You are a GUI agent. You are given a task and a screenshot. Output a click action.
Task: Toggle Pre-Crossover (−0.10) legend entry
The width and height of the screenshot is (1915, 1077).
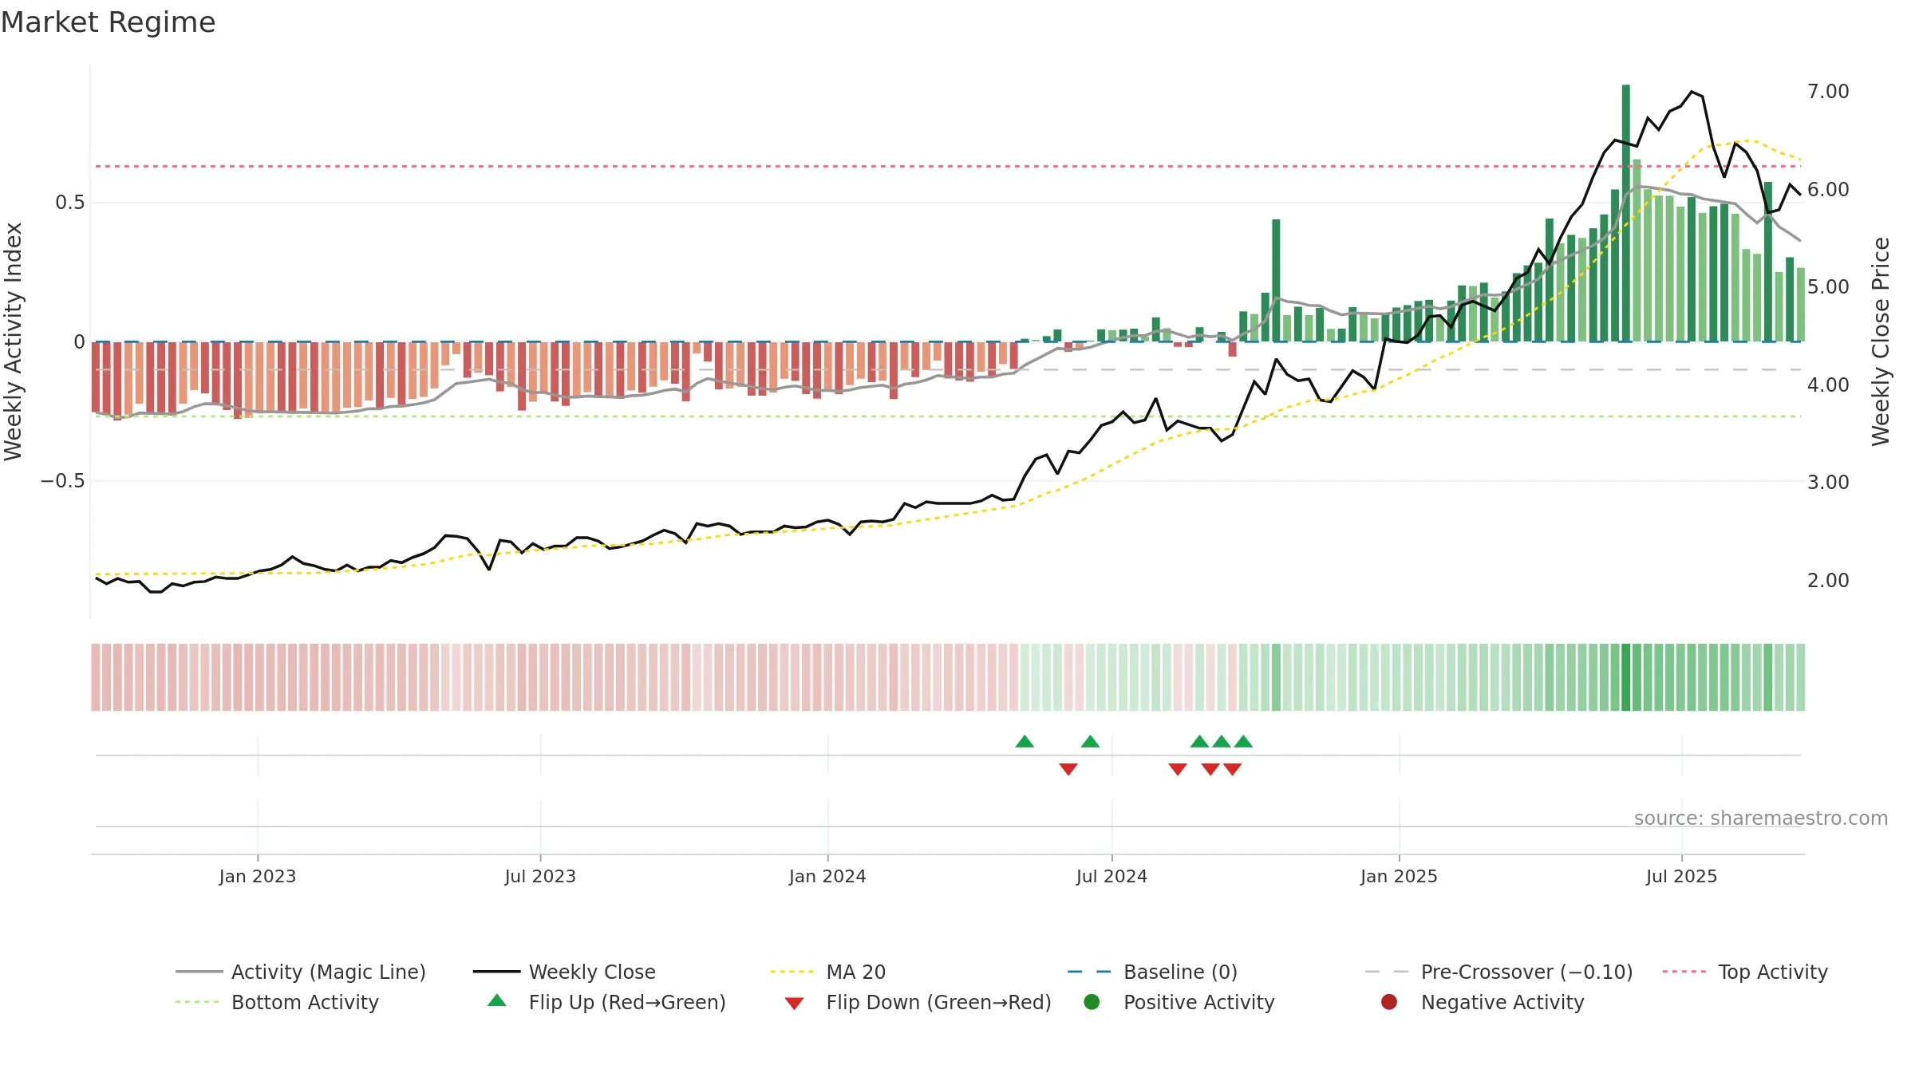tap(1498, 972)
